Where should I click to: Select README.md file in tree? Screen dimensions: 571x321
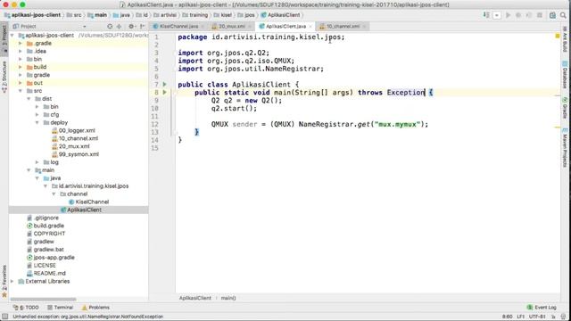46,274
